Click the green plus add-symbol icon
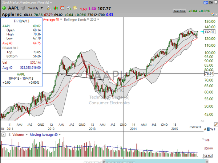Image resolution: width=218 pixels, height=163 pixels. coord(4,8)
